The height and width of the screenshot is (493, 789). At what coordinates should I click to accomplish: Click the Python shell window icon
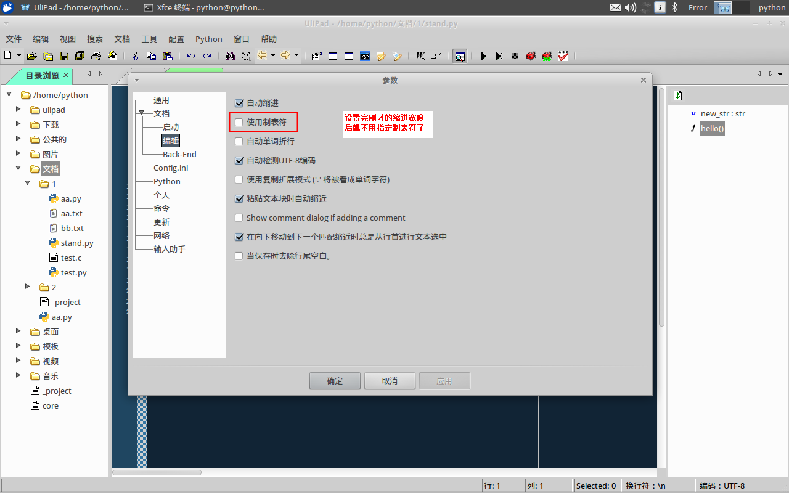click(x=365, y=56)
